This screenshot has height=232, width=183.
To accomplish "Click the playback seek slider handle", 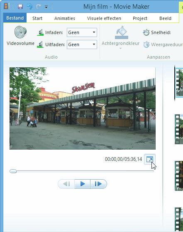I will (x=13, y=171).
